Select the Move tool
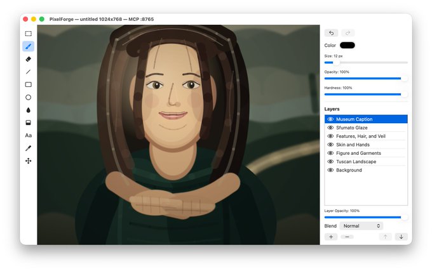Image resolution: width=432 pixels, height=271 pixels. click(29, 161)
